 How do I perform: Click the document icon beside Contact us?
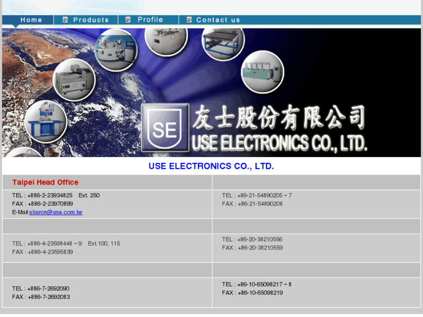click(189, 20)
